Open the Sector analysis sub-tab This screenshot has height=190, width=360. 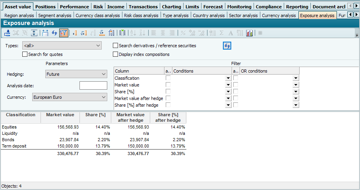click(x=243, y=15)
